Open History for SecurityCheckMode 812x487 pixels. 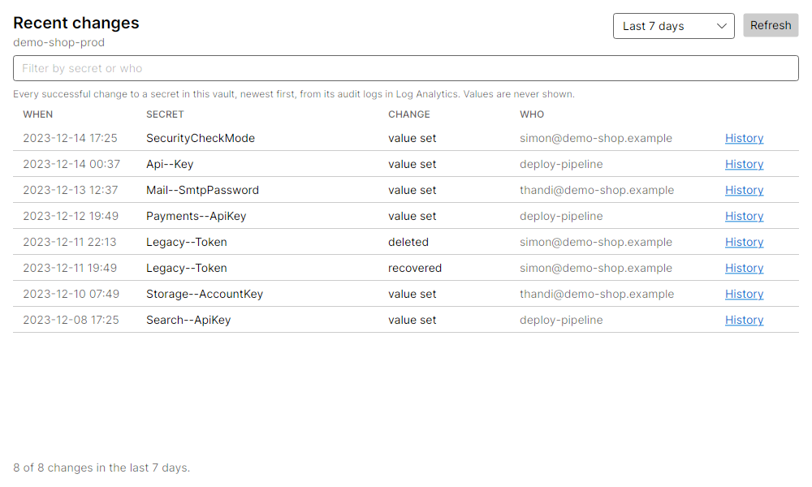pyautogui.click(x=744, y=138)
